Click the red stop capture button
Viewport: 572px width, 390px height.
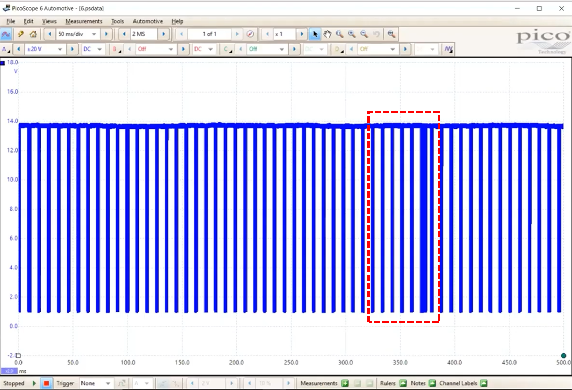coord(46,383)
